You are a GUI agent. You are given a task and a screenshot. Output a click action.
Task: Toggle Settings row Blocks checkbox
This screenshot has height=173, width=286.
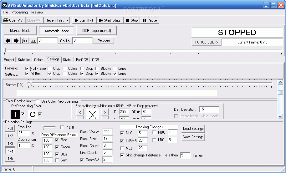(x=97, y=74)
